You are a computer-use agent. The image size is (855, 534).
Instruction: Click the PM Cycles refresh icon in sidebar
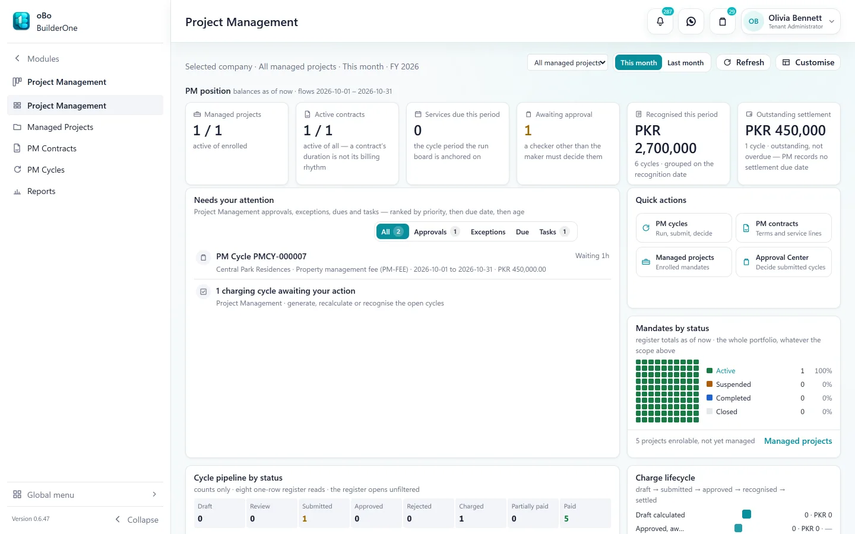point(17,170)
